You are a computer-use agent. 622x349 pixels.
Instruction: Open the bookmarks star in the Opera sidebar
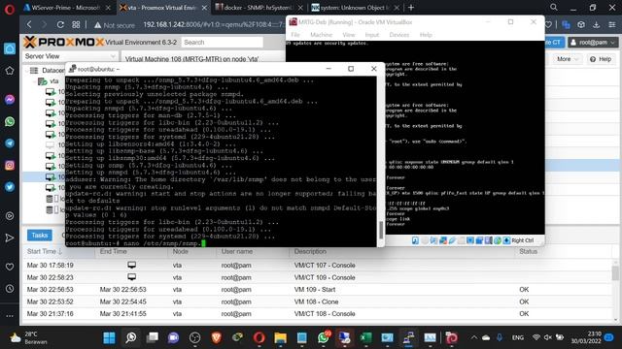coord(10,71)
